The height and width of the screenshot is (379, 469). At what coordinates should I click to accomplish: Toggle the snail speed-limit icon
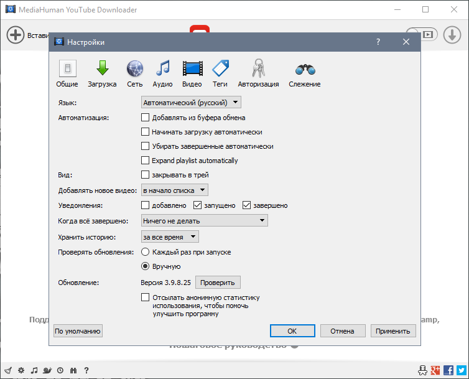[47, 370]
